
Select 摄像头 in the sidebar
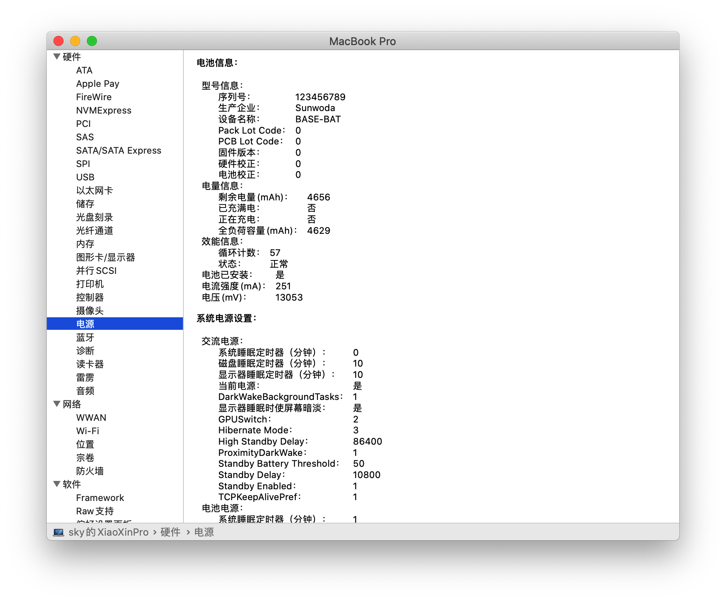(90, 311)
